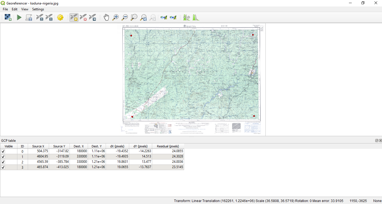Viewport: 382px width, 204px height.
Task: Open the File menu
Action: pos(5,9)
